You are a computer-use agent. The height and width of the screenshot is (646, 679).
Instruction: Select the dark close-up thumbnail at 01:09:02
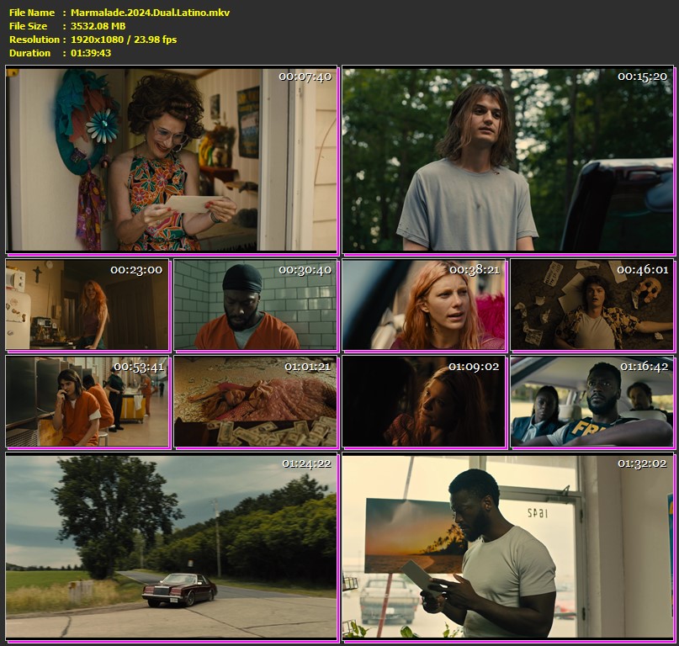tap(424, 402)
